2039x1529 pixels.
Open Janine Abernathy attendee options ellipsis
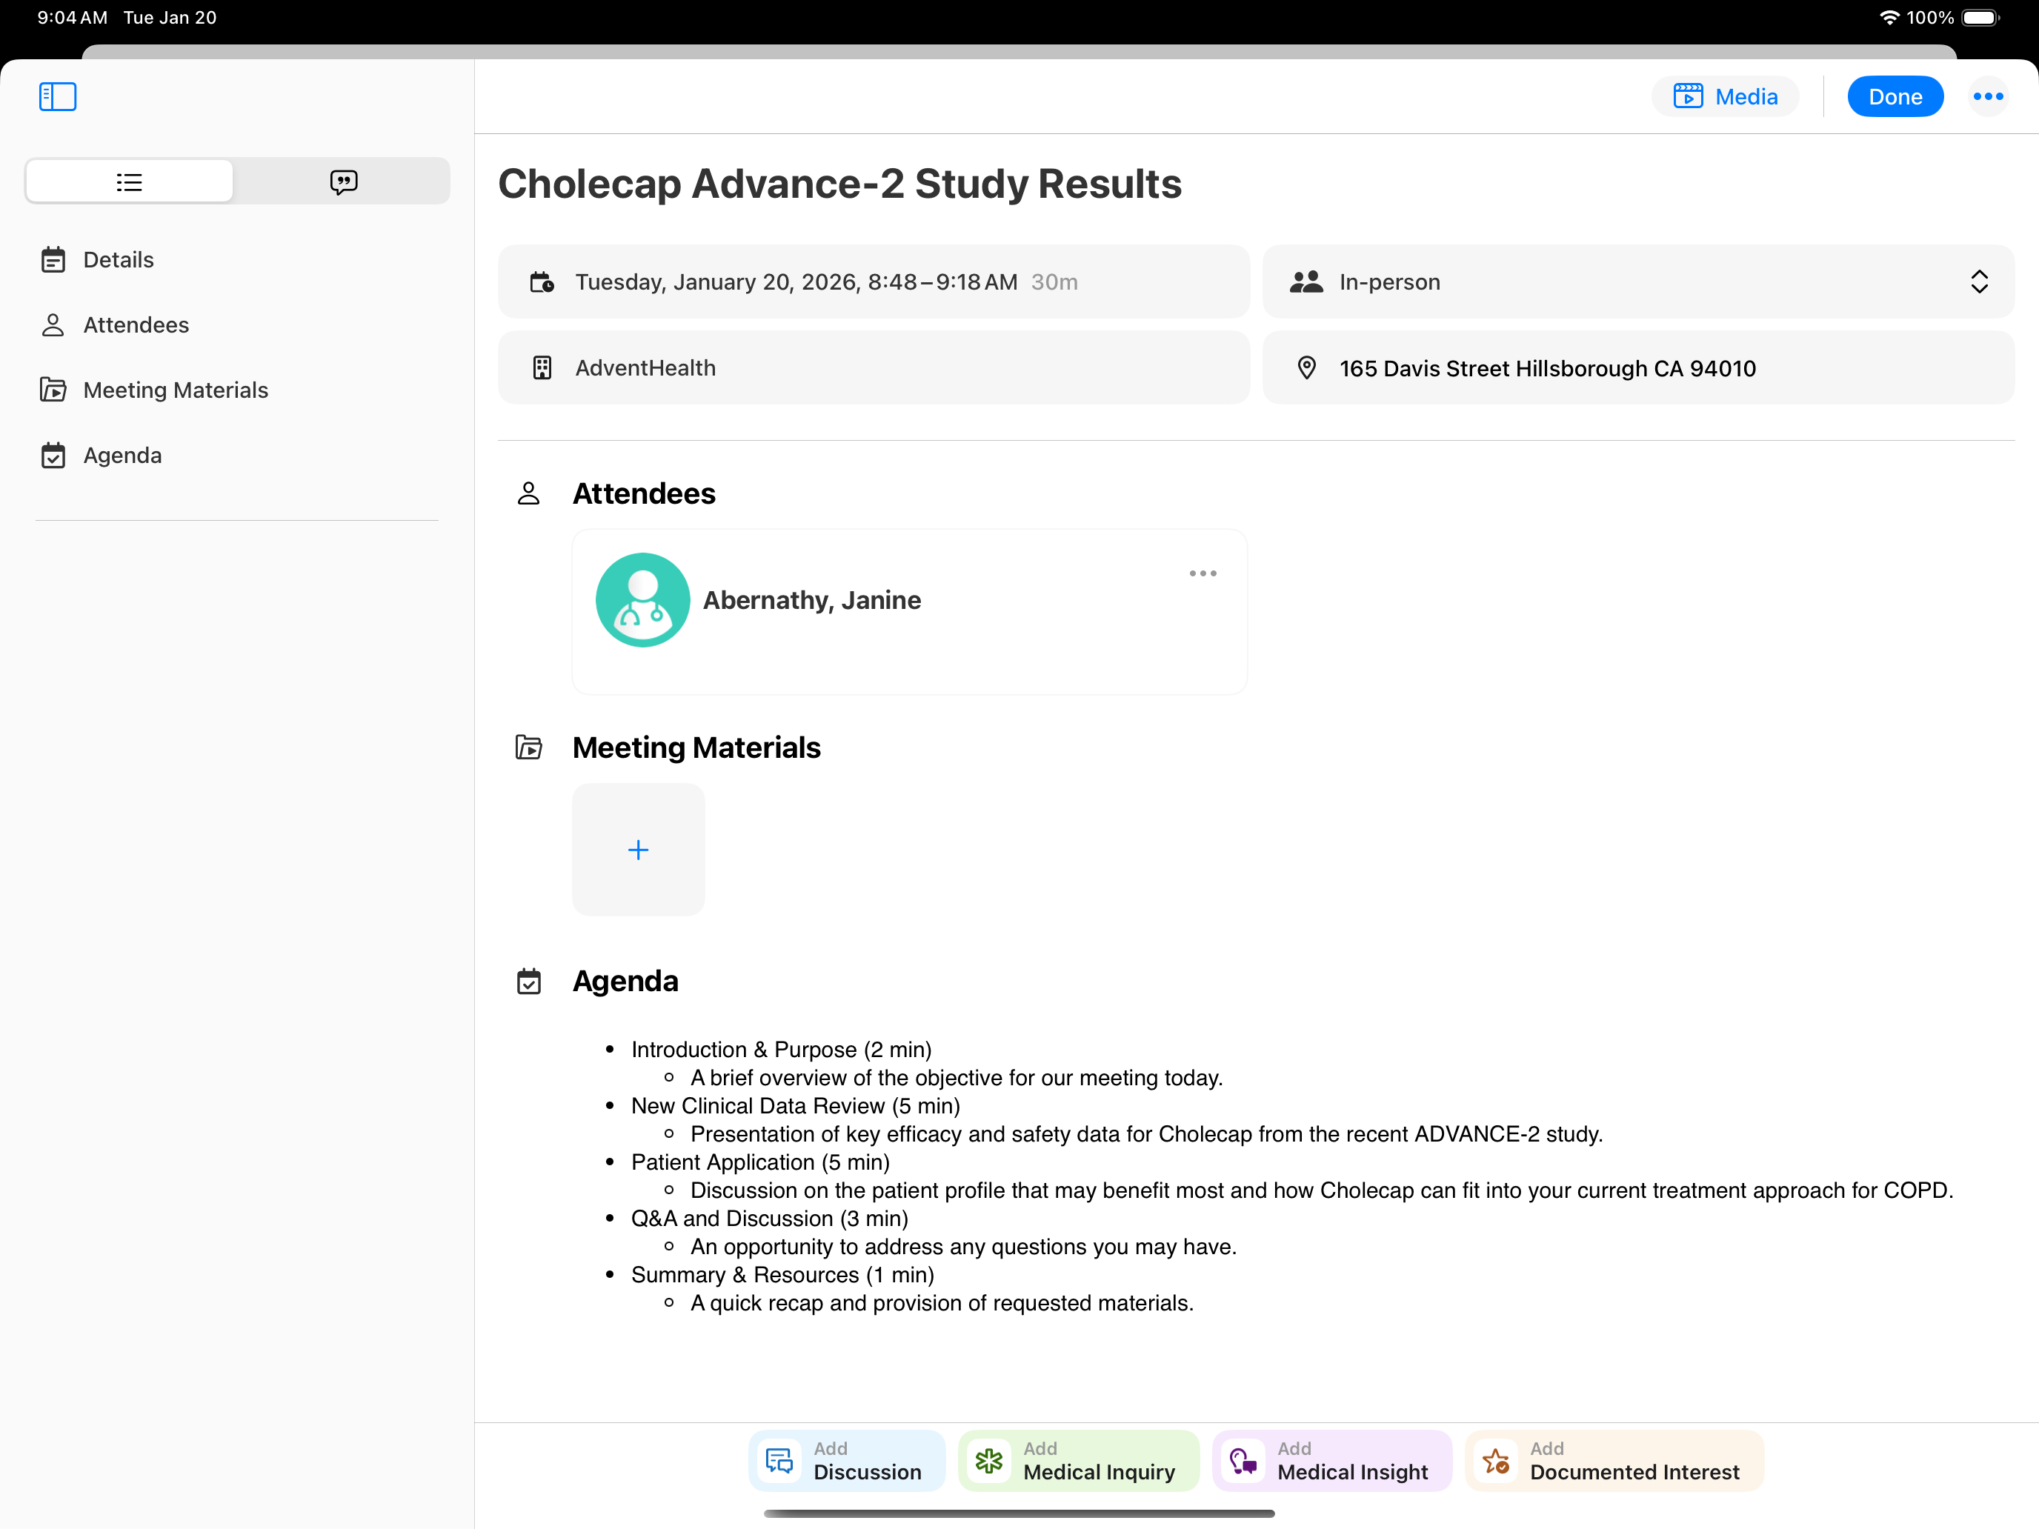(1202, 573)
